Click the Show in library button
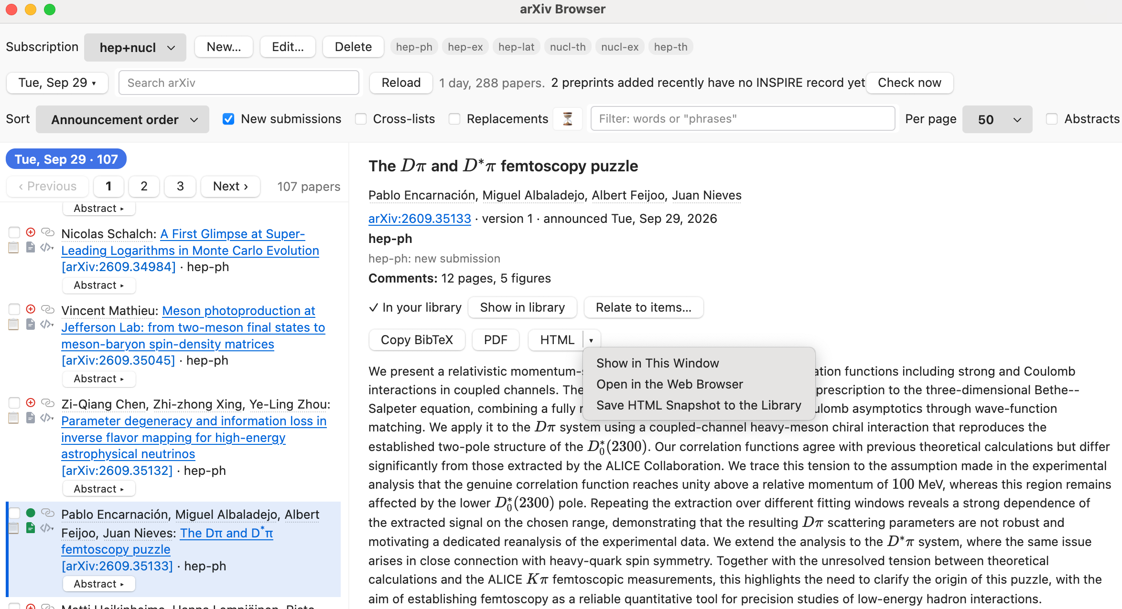The image size is (1122, 609). tap(522, 307)
